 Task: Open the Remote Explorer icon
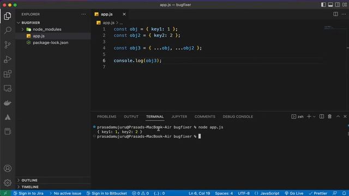click(x=8, y=88)
